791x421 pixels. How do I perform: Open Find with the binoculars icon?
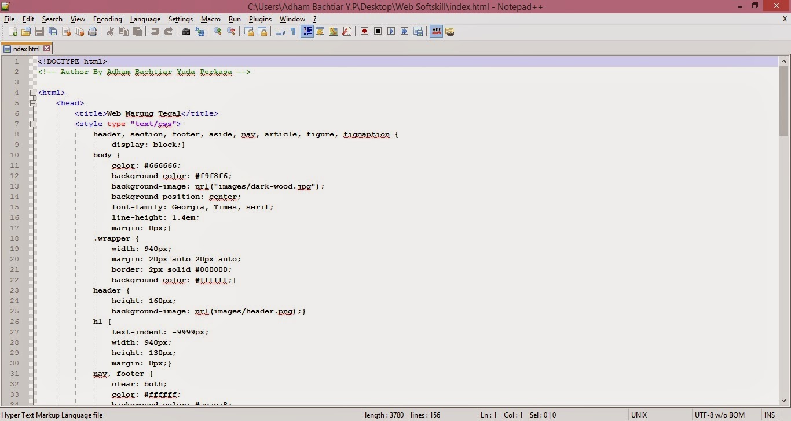pyautogui.click(x=186, y=31)
